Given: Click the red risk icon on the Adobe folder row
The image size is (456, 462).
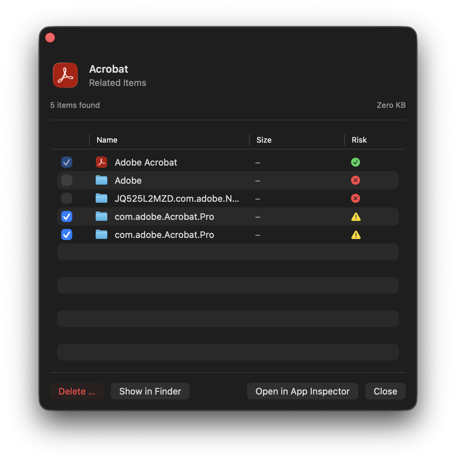Looking at the screenshot, I should pyautogui.click(x=356, y=180).
